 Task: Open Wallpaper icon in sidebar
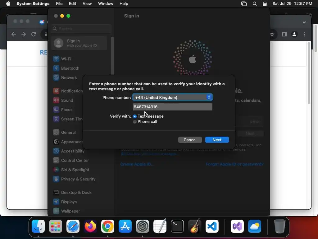click(x=56, y=211)
